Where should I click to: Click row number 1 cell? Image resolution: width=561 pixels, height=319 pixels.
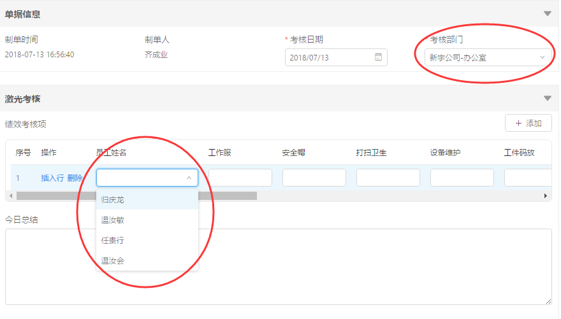pyautogui.click(x=18, y=178)
